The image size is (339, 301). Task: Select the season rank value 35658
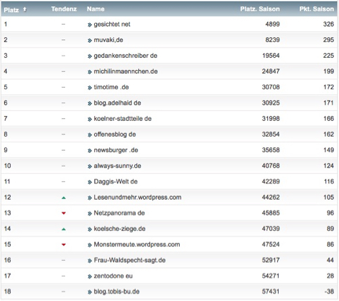(271, 150)
